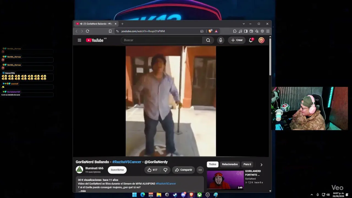Click the Crear button

[x=237, y=40]
